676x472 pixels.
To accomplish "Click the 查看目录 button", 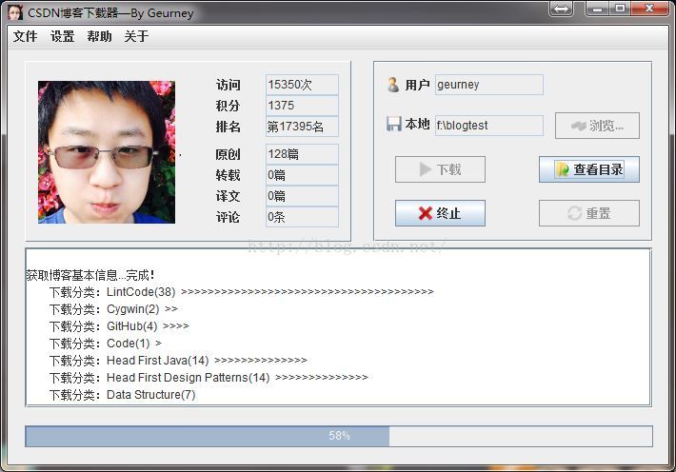I will click(589, 169).
